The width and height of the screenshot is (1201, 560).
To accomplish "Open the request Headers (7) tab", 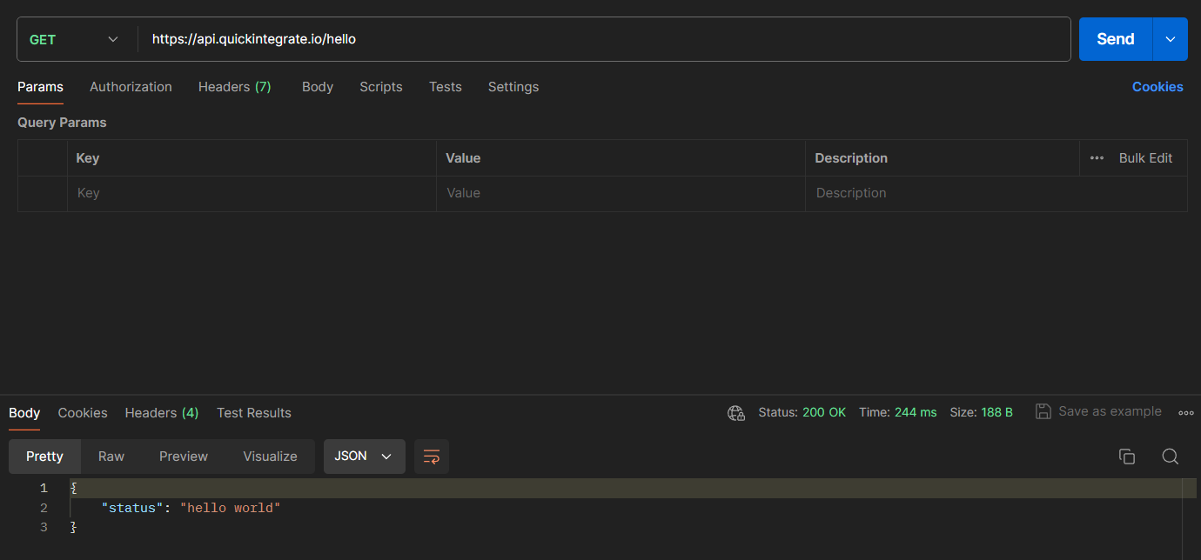I will (235, 87).
